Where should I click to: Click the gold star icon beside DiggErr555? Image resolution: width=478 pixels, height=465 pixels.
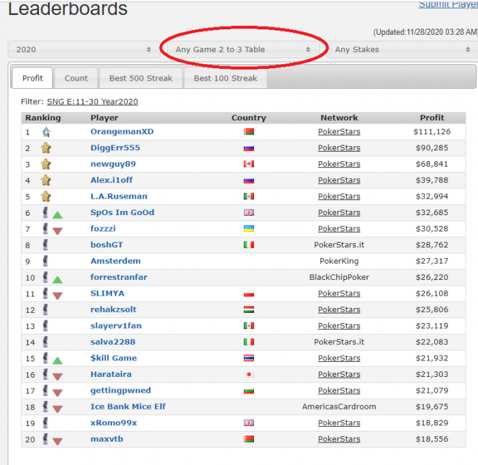tap(46, 148)
